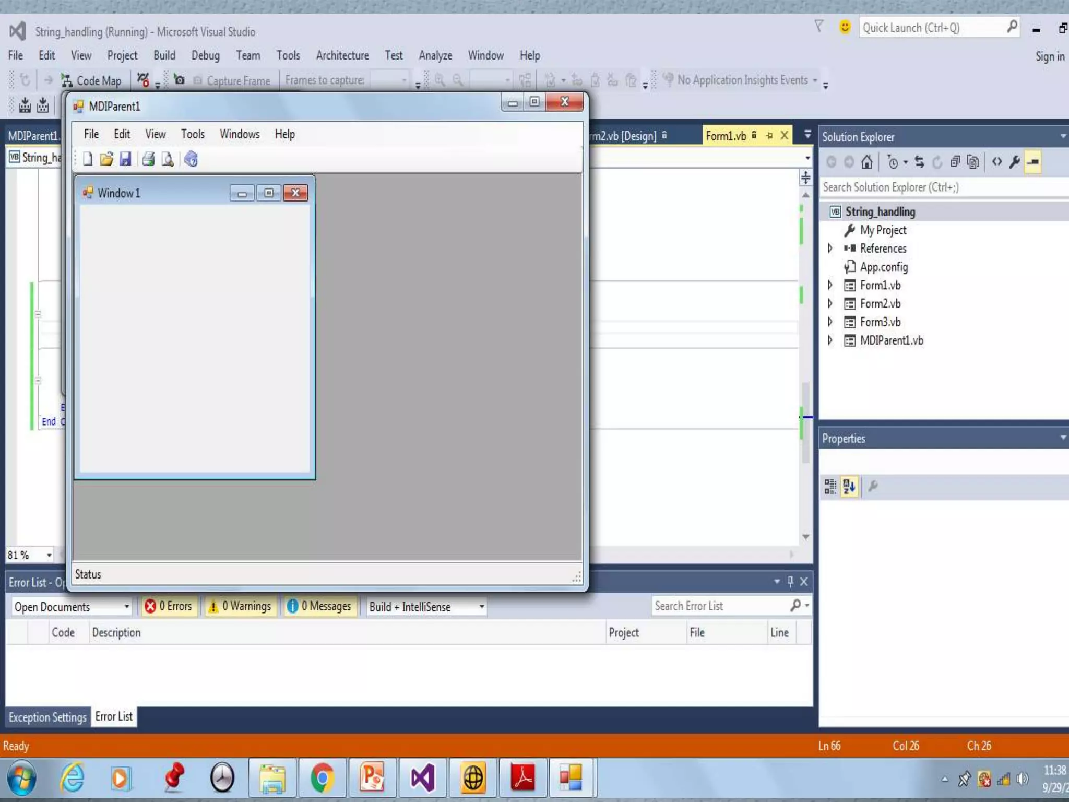Click the Code Map button
The height and width of the screenshot is (802, 1069).
pyautogui.click(x=92, y=80)
